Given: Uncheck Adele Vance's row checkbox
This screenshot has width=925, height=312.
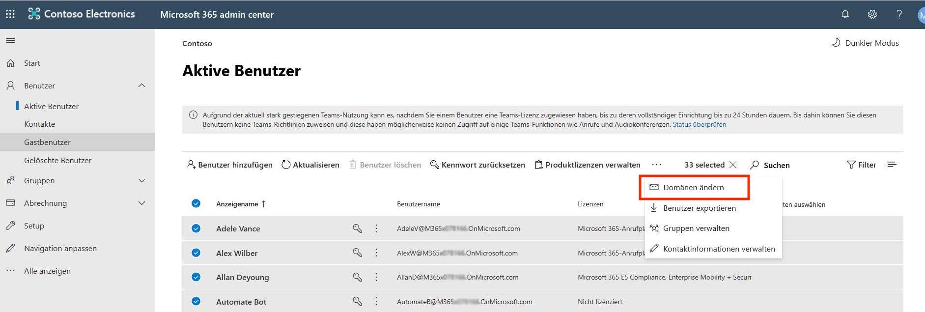Looking at the screenshot, I should coord(196,228).
